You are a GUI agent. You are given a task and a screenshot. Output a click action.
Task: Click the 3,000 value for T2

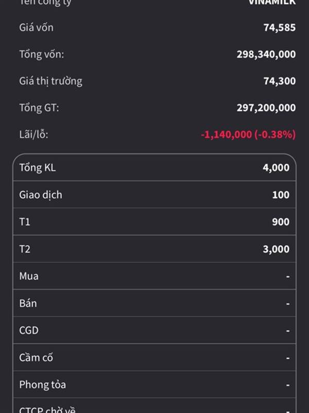pos(280,249)
